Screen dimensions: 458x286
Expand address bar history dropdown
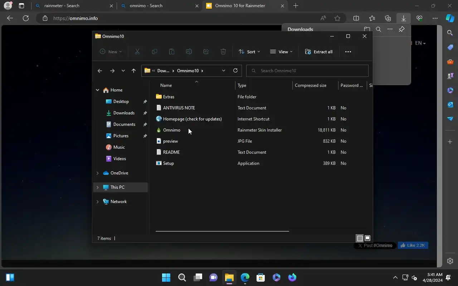pos(224,71)
